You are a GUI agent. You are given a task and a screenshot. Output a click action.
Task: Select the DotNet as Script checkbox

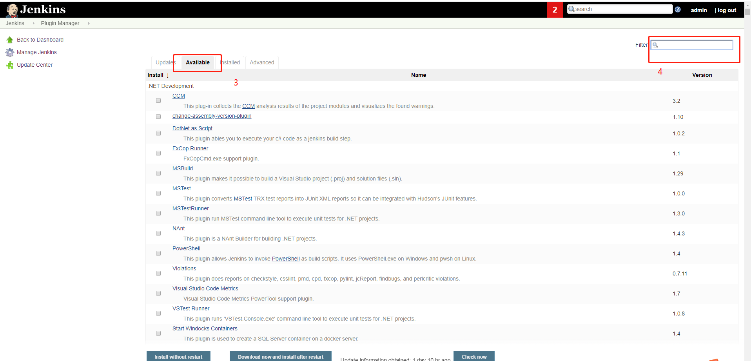click(x=158, y=133)
